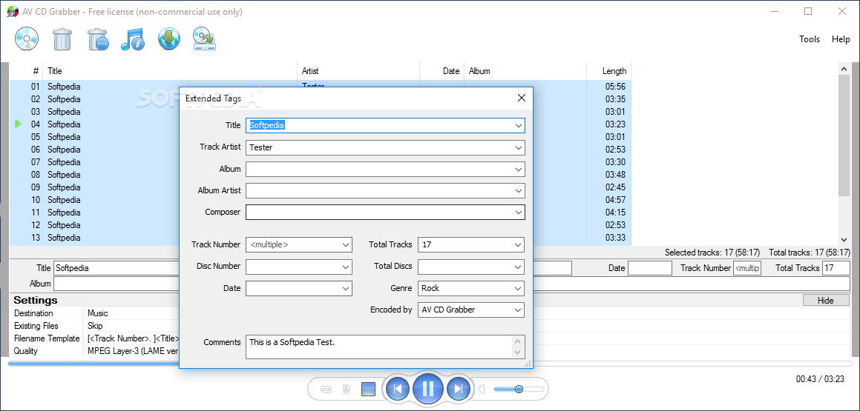
Task: Expand the Album Artist dropdown
Action: [519, 190]
